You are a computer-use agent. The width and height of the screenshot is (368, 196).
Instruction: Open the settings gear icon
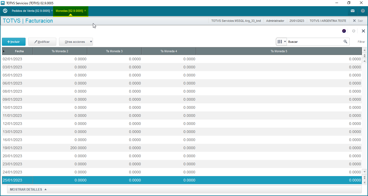354,31
